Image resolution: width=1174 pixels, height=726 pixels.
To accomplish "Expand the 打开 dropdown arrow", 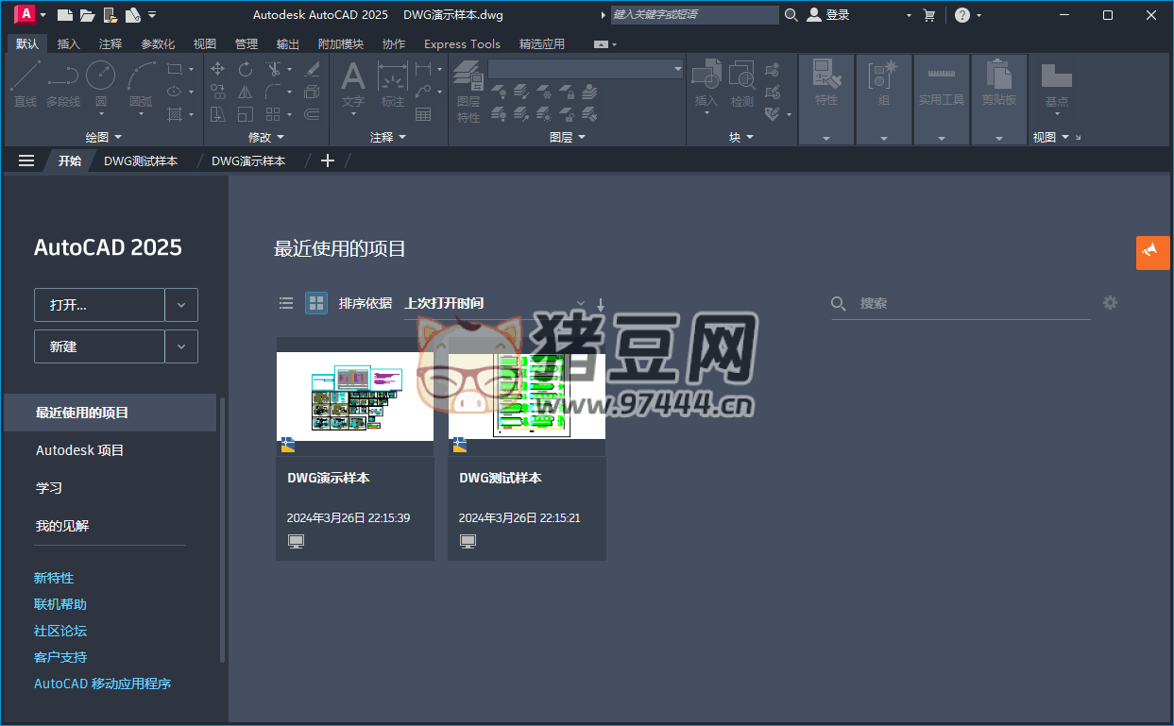I will coord(181,305).
